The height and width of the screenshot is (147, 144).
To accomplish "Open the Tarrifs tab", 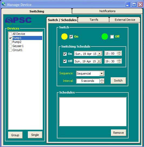I will [94, 20].
